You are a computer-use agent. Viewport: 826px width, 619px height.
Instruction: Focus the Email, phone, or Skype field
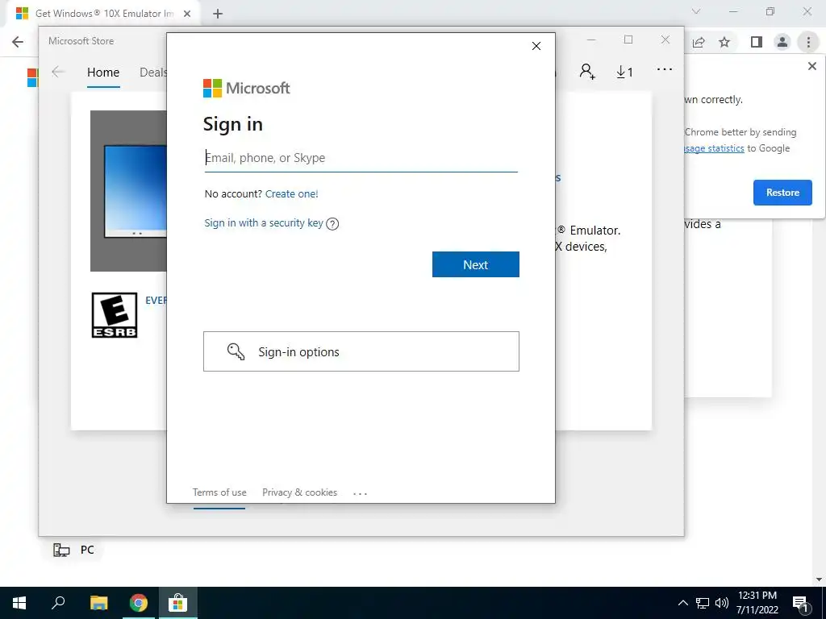point(361,158)
